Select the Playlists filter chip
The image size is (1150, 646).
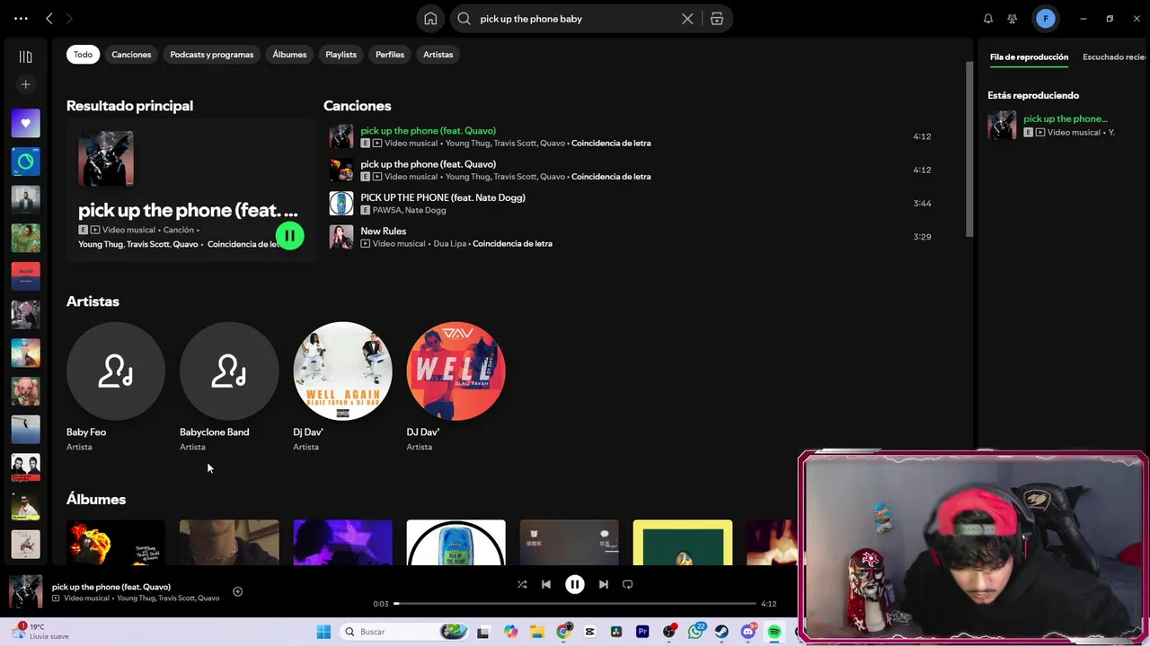pyautogui.click(x=341, y=55)
